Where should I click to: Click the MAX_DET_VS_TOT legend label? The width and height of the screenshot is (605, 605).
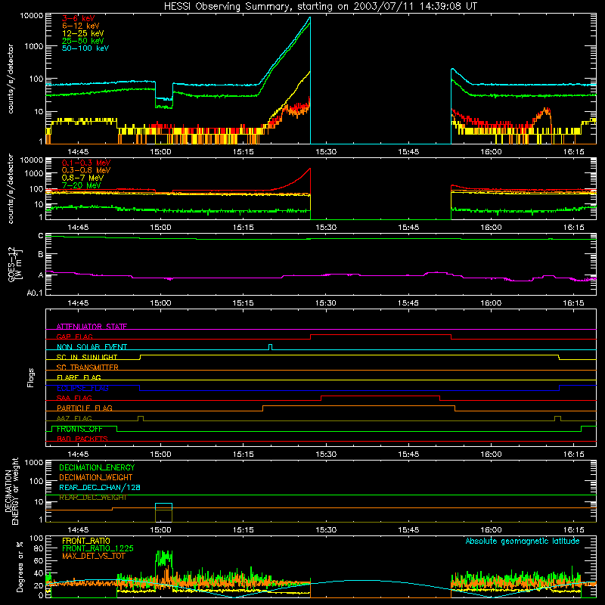(94, 556)
